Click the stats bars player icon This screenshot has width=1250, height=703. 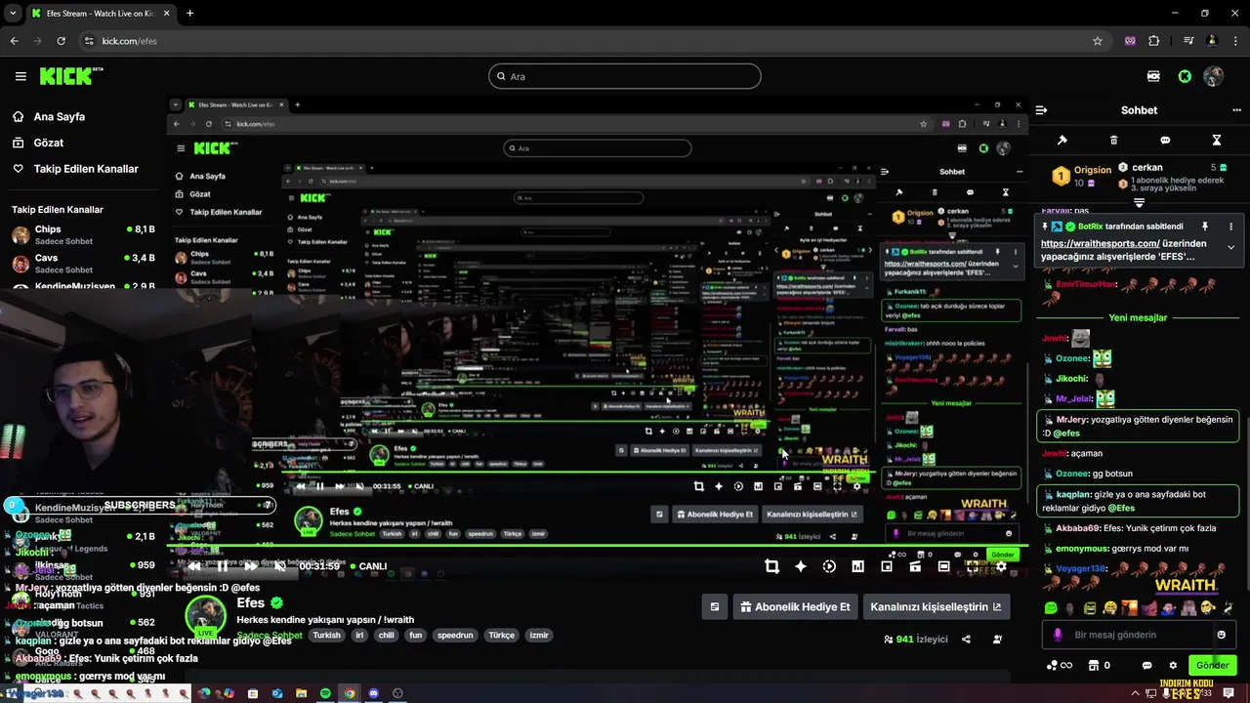coord(857,566)
